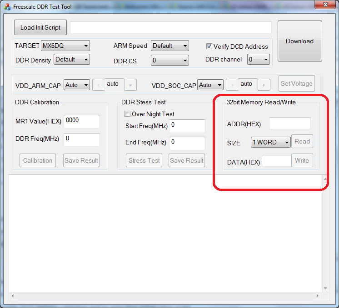Open the DDR CS dropdown
The height and width of the screenshot is (308, 339).
(x=169, y=60)
